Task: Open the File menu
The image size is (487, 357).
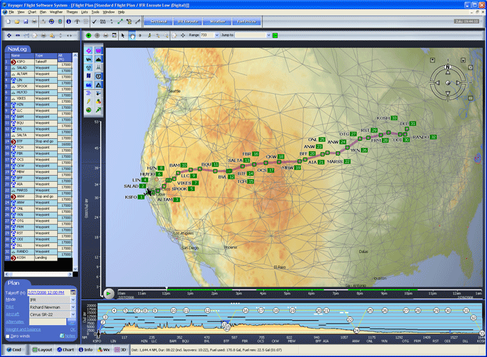Action: click(x=12, y=12)
